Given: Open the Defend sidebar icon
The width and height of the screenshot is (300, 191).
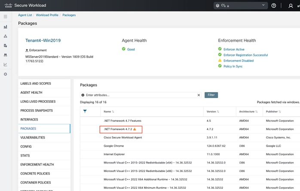Looking at the screenshot, I should (5, 46).
